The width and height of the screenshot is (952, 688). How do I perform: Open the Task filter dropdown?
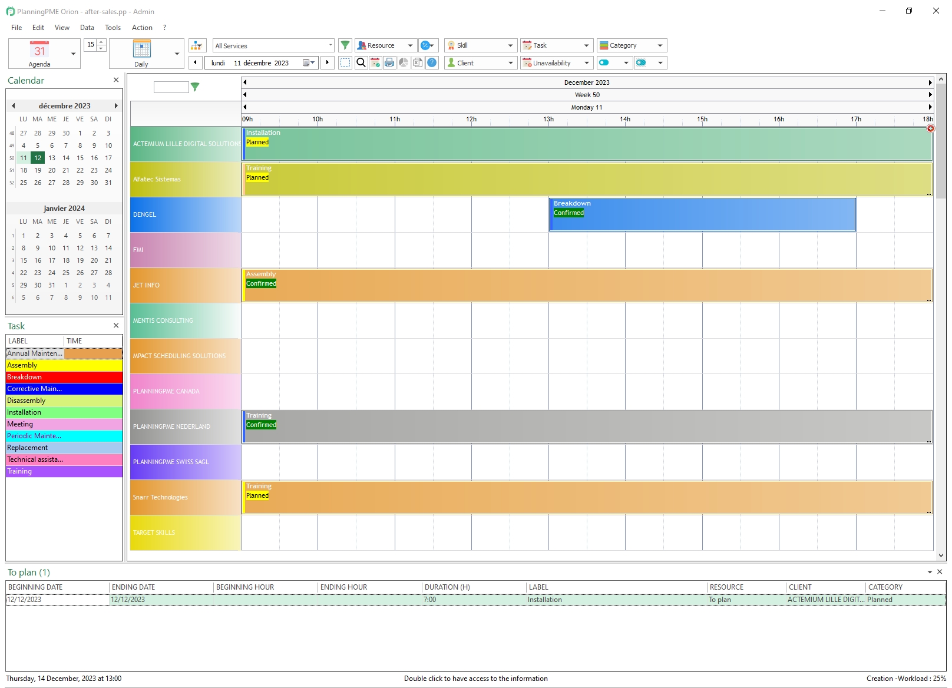557,45
